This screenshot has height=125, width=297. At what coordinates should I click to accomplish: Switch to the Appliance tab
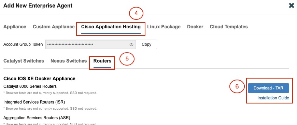pos(15,27)
